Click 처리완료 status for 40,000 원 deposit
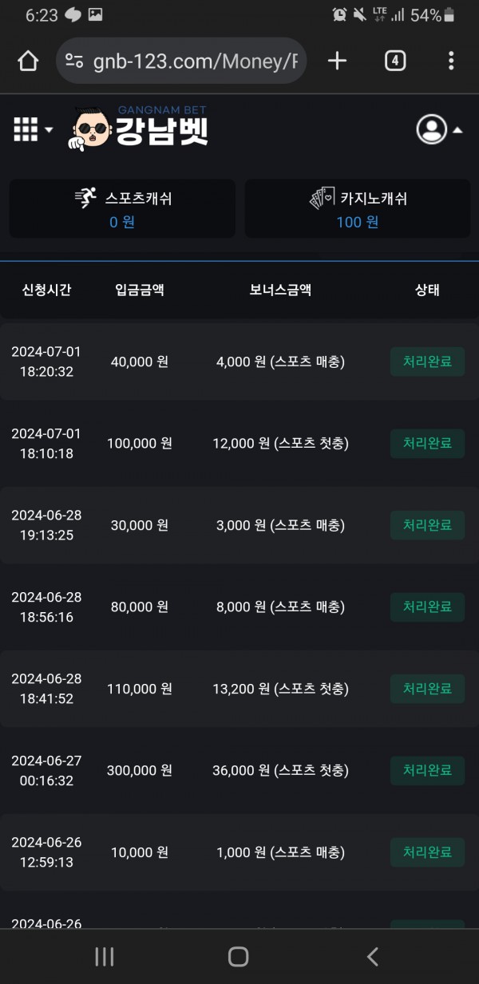Image resolution: width=479 pixels, height=984 pixels. (427, 362)
